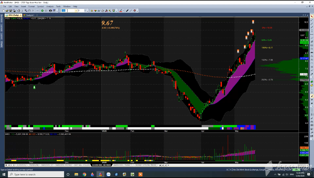This screenshot has height=178, width=314.
Task: Click inside the HSG symbol input field
Action: click(x=68, y=11)
